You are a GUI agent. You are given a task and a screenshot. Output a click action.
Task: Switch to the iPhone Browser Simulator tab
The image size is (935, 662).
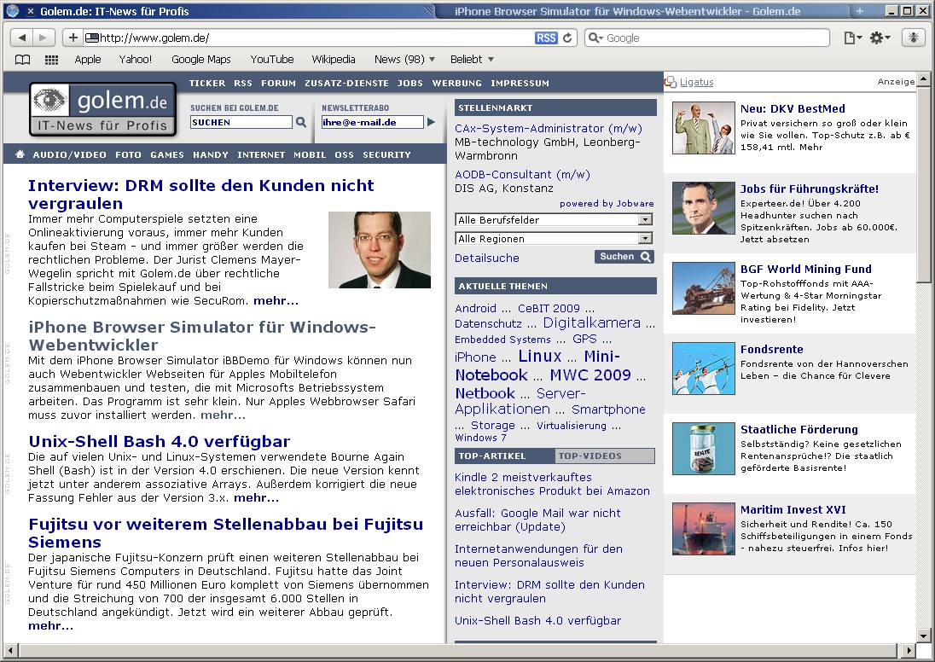[627, 11]
